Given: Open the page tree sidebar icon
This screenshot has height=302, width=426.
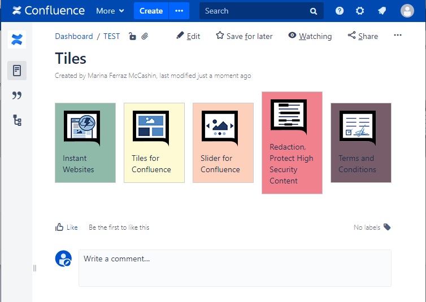Looking at the screenshot, I should [17, 120].
